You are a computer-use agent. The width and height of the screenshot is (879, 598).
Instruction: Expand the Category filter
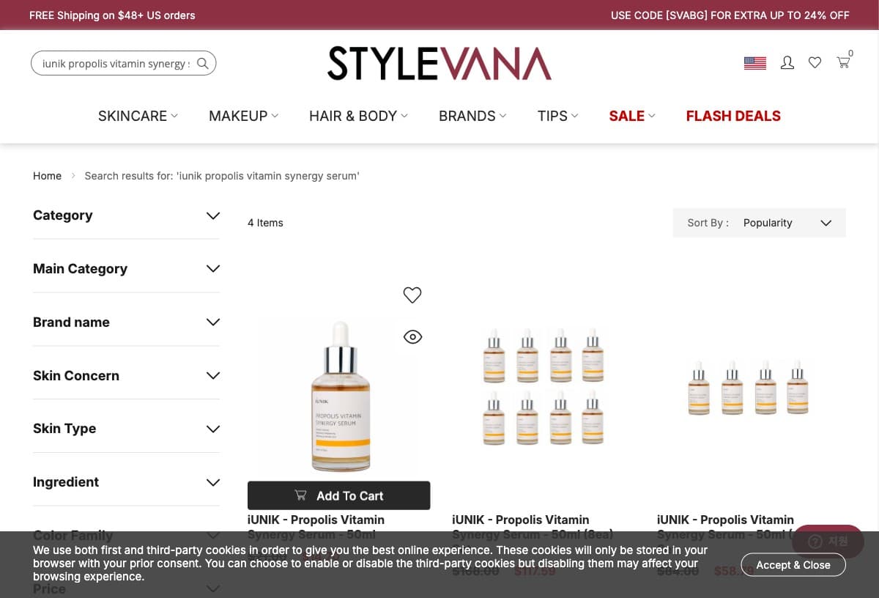click(126, 215)
